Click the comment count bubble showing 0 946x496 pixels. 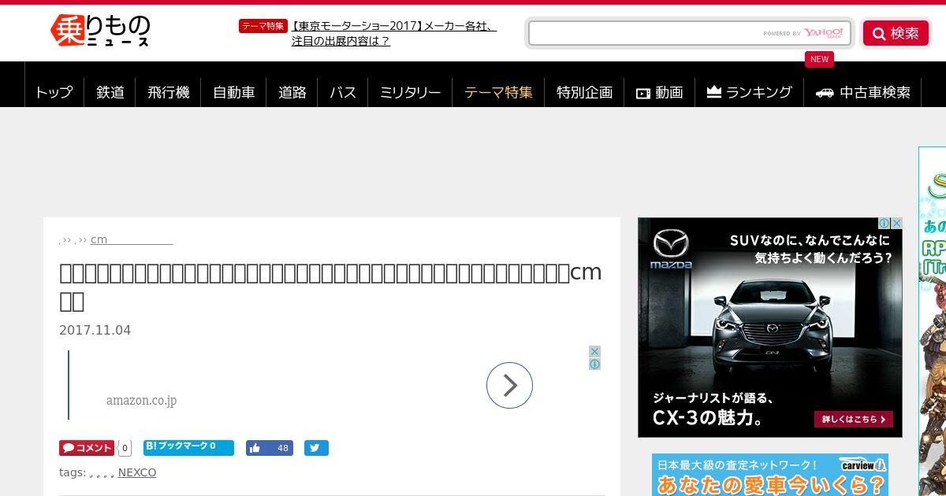click(x=125, y=448)
